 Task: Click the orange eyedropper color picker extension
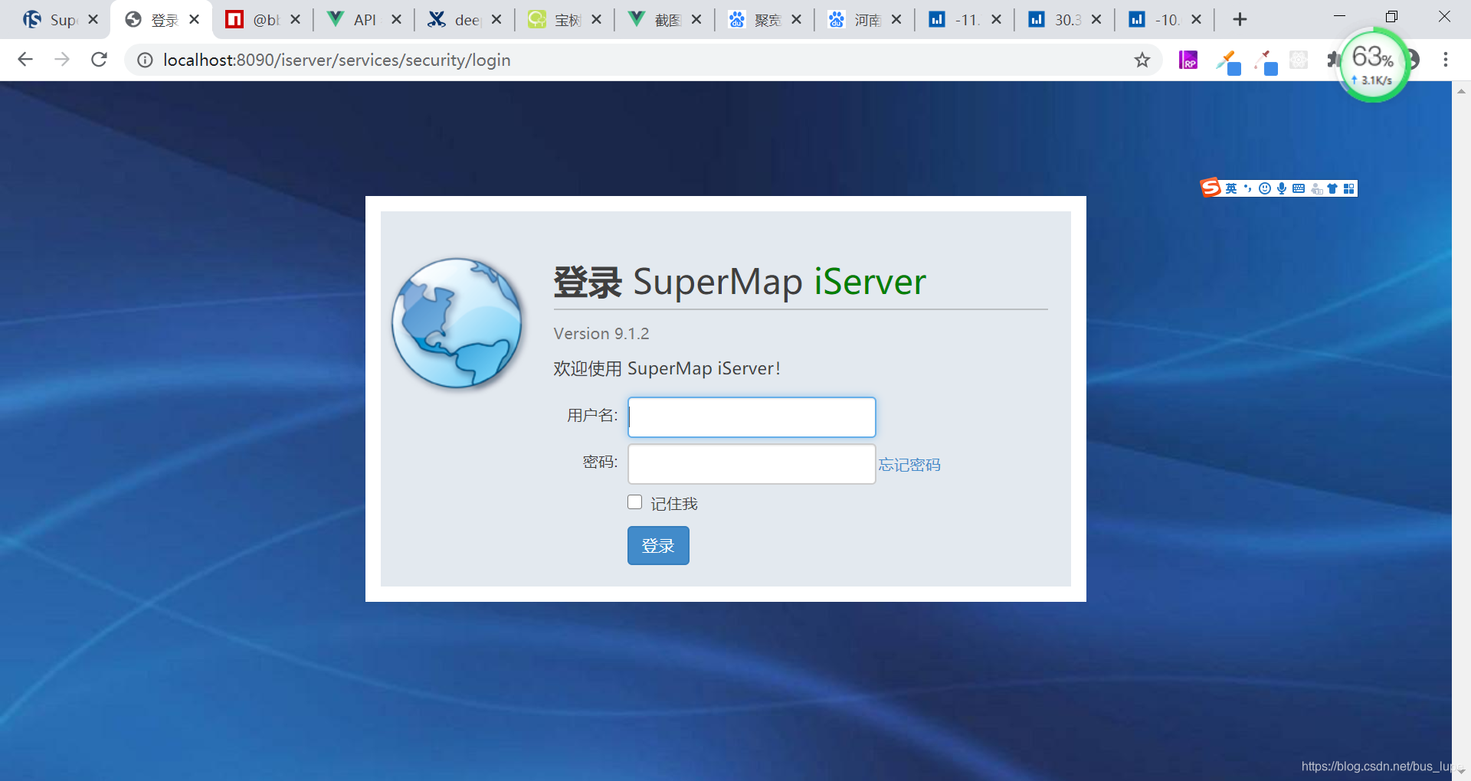click(1228, 61)
